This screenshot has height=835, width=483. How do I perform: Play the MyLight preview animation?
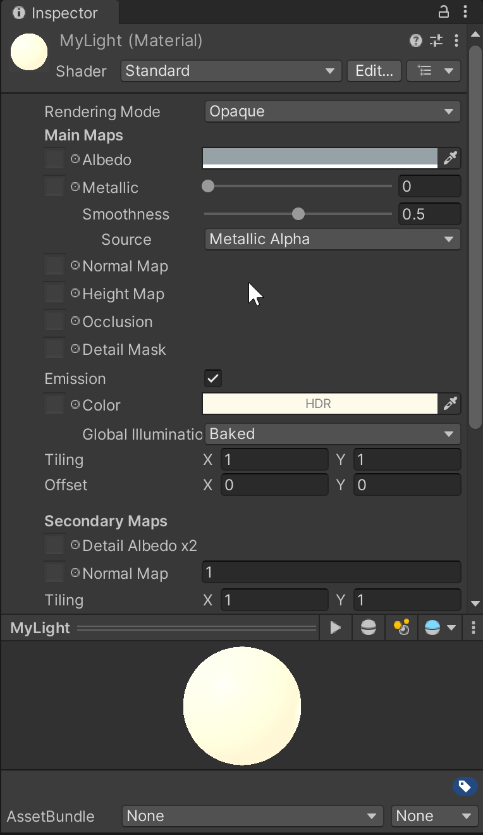coord(336,628)
